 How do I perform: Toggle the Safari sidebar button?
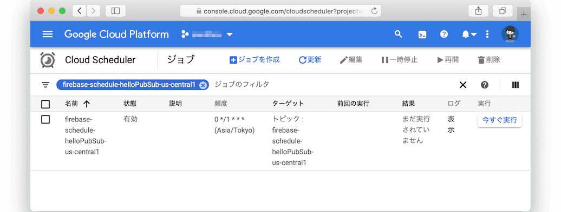click(115, 11)
